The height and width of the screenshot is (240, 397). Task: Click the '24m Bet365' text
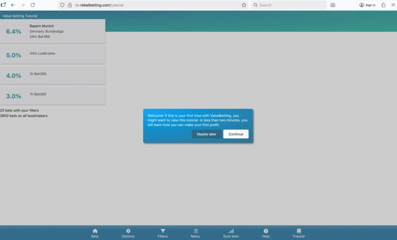tap(40, 37)
